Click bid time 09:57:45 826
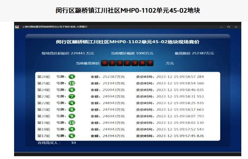The width and height of the screenshot is (248, 159). [x=192, y=136]
